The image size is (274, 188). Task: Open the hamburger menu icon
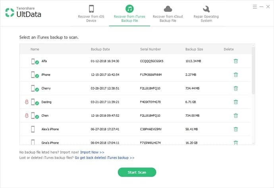coord(255,7)
